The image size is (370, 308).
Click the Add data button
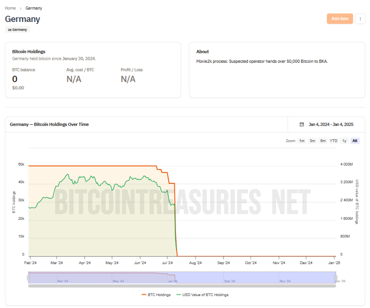[340, 18]
